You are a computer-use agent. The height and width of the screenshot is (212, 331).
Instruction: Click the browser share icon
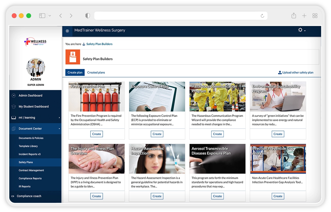[x=294, y=16]
